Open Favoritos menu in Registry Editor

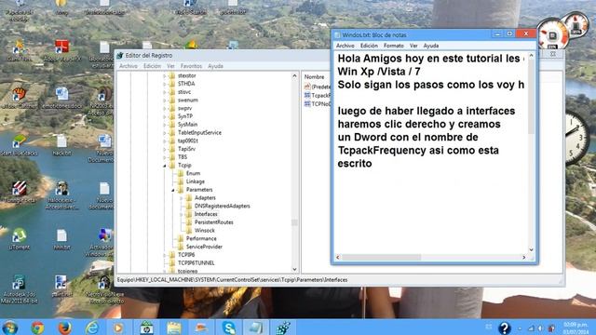191,66
